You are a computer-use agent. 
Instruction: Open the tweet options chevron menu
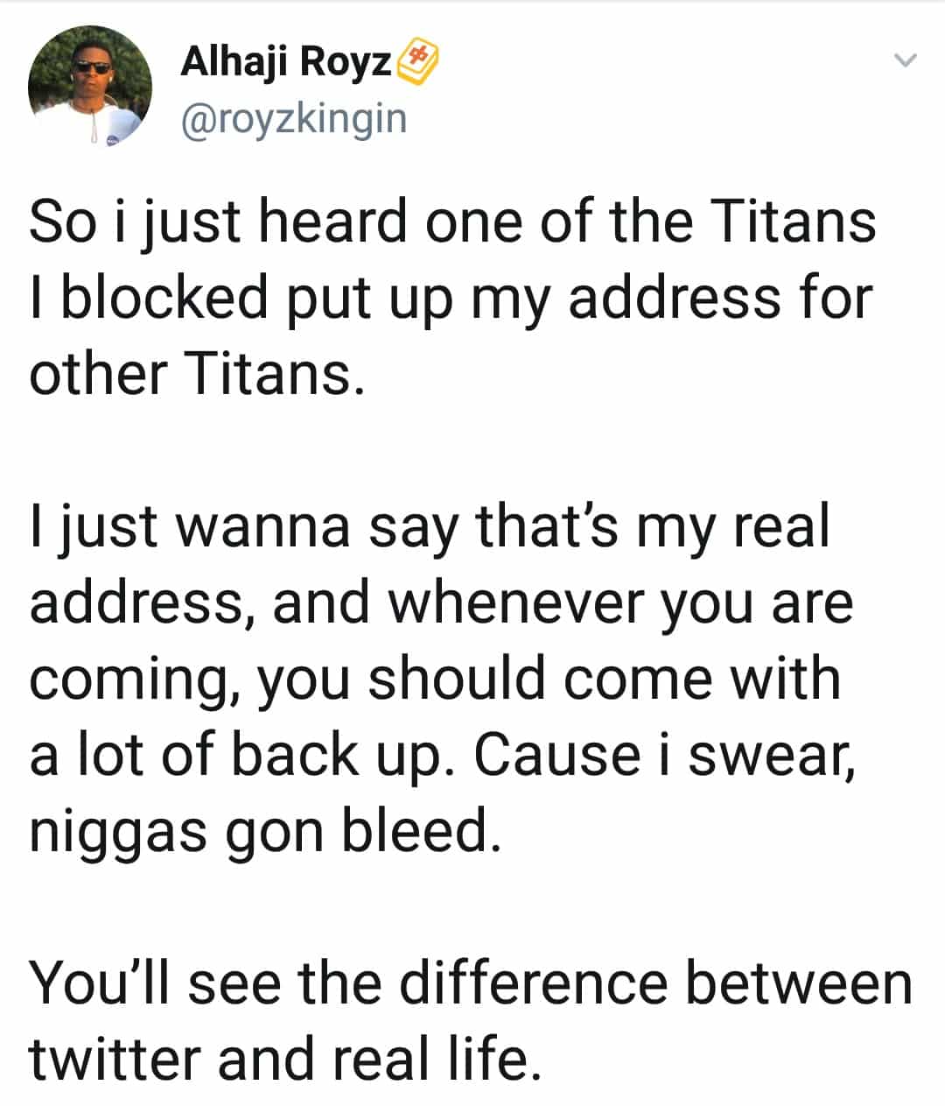click(x=906, y=60)
